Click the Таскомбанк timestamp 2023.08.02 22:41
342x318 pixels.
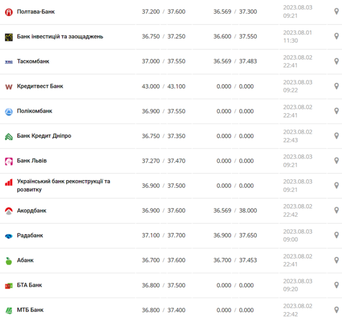click(x=298, y=62)
